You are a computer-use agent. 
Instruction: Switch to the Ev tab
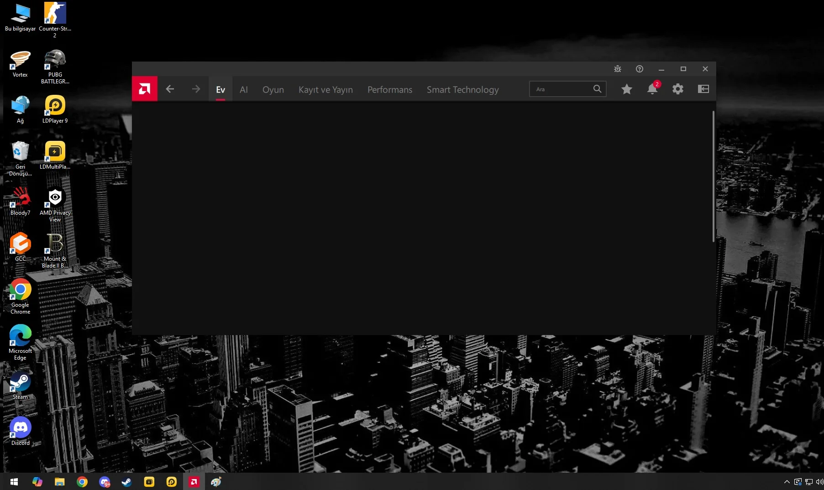pos(220,89)
